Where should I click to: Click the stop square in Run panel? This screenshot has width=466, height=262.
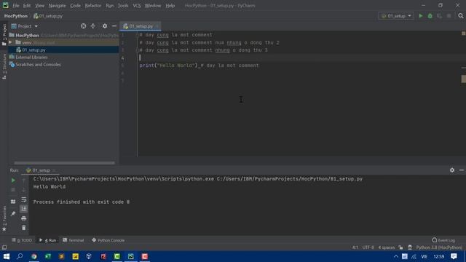[13, 190]
